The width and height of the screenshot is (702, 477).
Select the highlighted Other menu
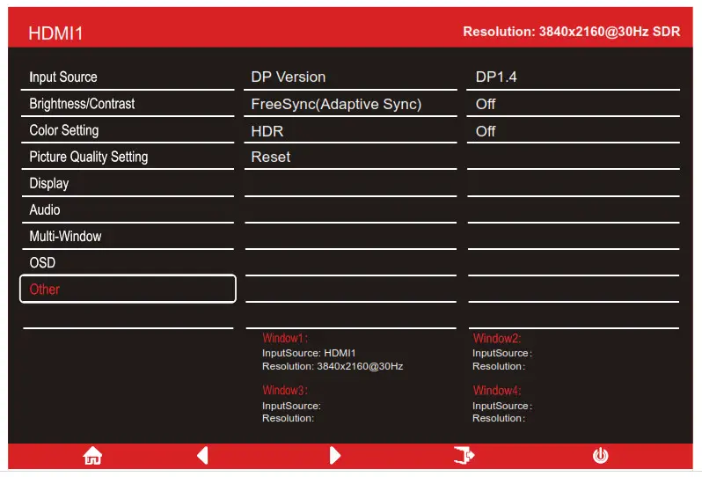(128, 289)
